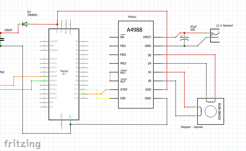Viewport: 246px width, 151px height.
Task: Click the 2B output pin label
Action: coord(149,55)
